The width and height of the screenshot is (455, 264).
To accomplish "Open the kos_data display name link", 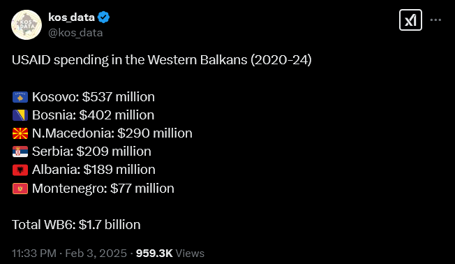I will coord(71,17).
